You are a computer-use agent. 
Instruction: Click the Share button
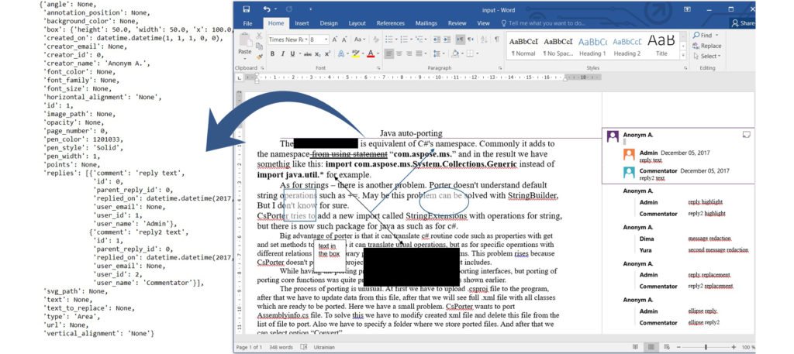[743, 23]
